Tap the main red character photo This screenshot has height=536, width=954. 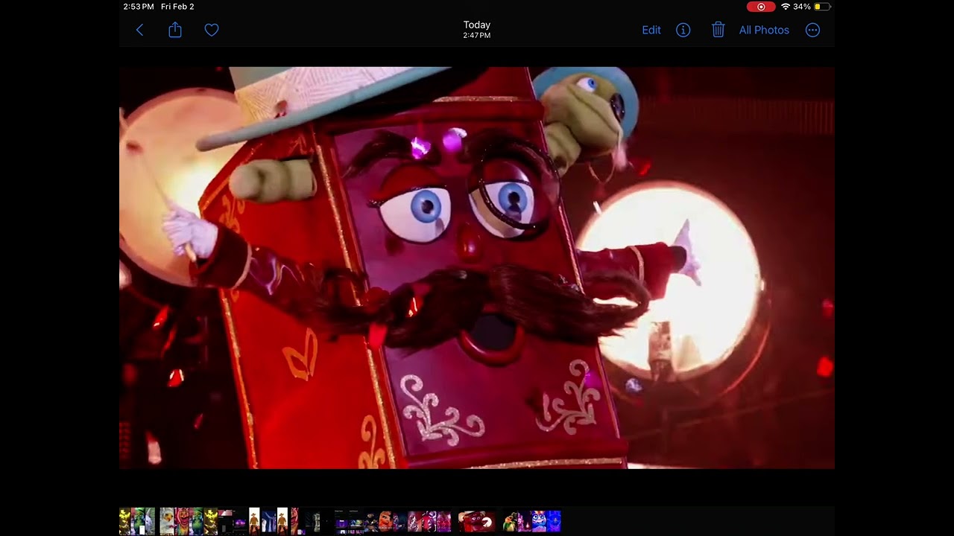[x=477, y=268]
